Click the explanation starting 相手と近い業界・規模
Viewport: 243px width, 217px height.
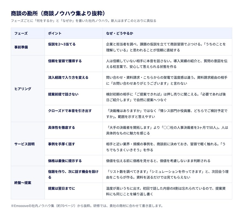(x=166, y=147)
